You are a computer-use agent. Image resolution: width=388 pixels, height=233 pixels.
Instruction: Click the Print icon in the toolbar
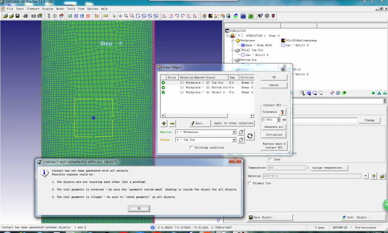[x=26, y=16]
